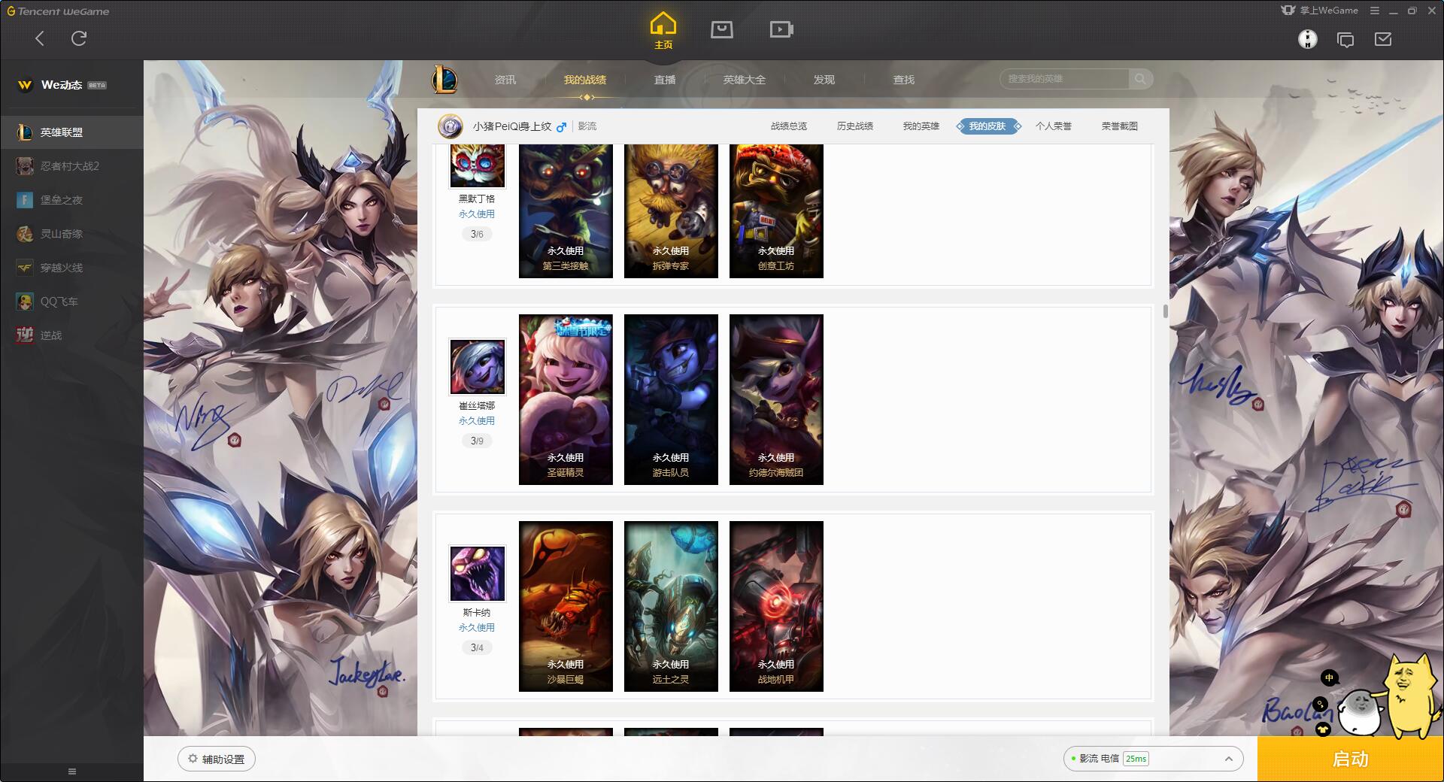Open the 战地机甲 skin thumbnail
Viewport: 1444px width, 782px height.
click(776, 606)
